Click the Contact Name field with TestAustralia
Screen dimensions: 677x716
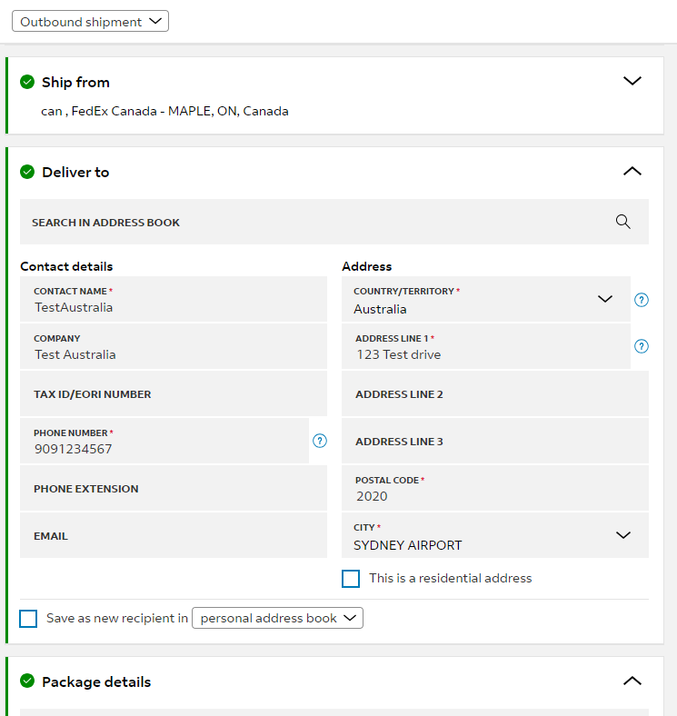click(174, 300)
